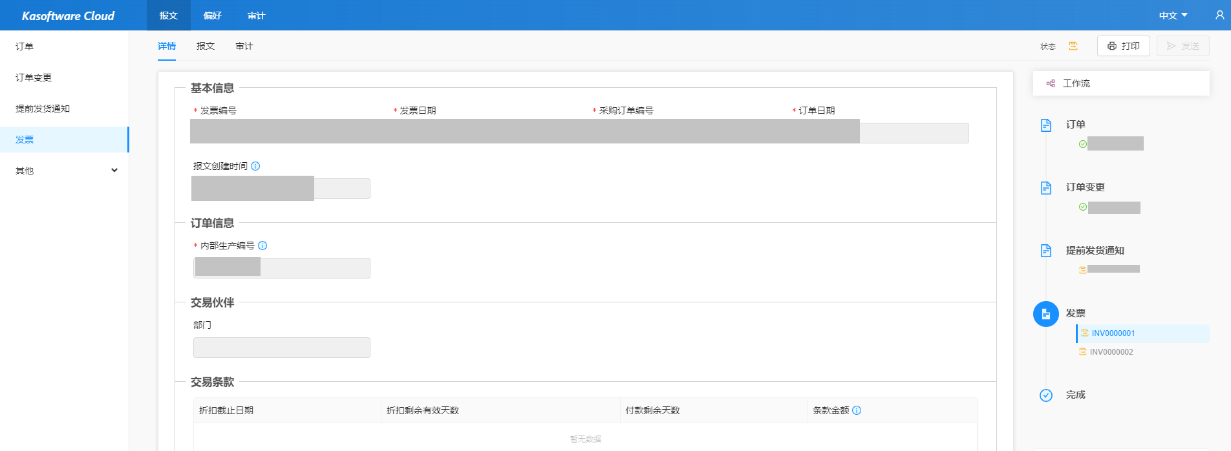Click the 内部生产编号 input field
This screenshot has height=451, width=1231.
[282, 267]
